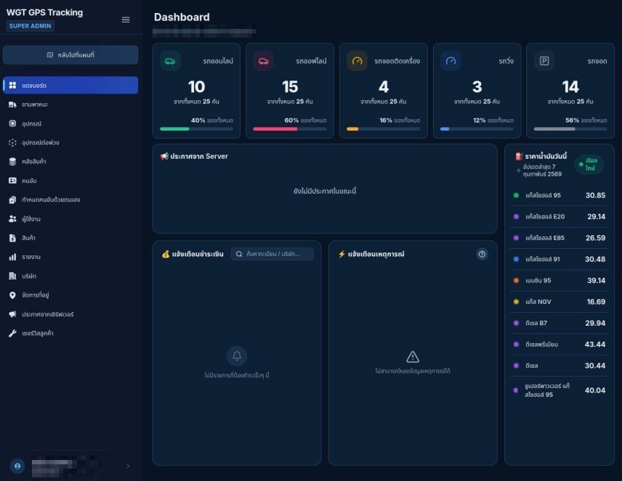622x481 pixels.
Task: Click the บริษัท building icon
Action: pyautogui.click(x=12, y=276)
